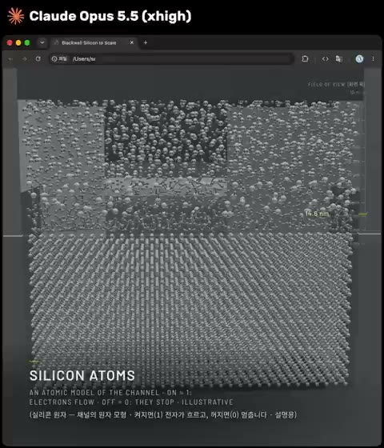Go back using the browser back arrow
384x448 pixels.
point(10,59)
